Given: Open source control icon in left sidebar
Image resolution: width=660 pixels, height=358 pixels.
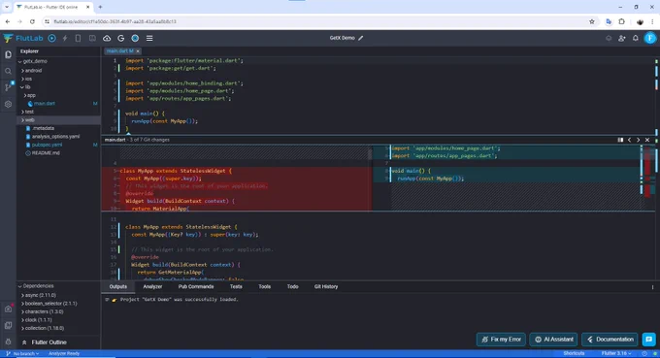Looking at the screenshot, I should pyautogui.click(x=8, y=87).
